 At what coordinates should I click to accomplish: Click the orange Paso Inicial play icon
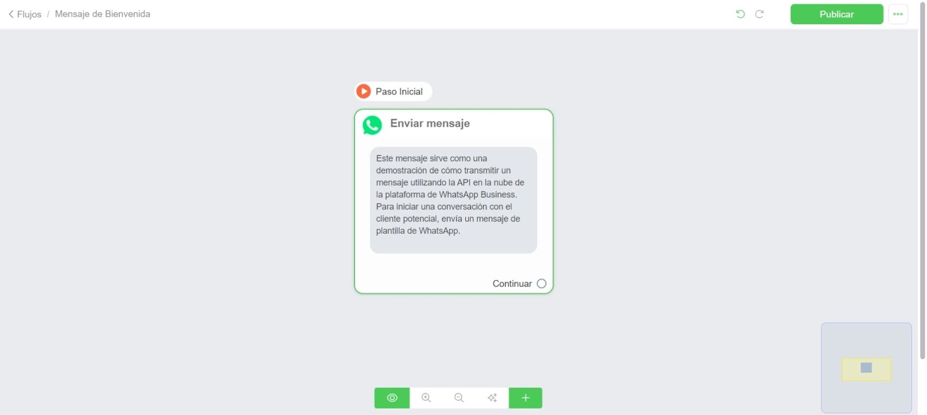364,91
